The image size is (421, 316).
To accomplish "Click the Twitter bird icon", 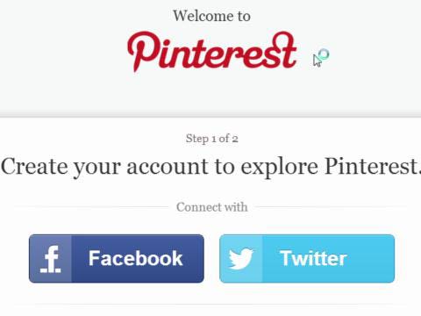I will pos(241,259).
